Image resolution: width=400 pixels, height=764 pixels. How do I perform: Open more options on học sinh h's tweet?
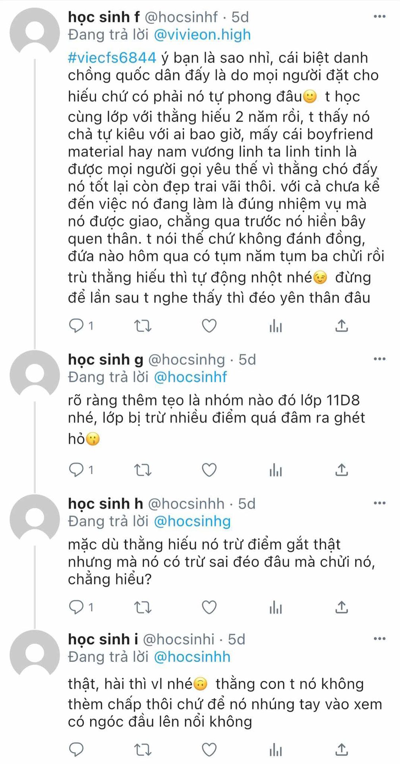[x=380, y=503]
